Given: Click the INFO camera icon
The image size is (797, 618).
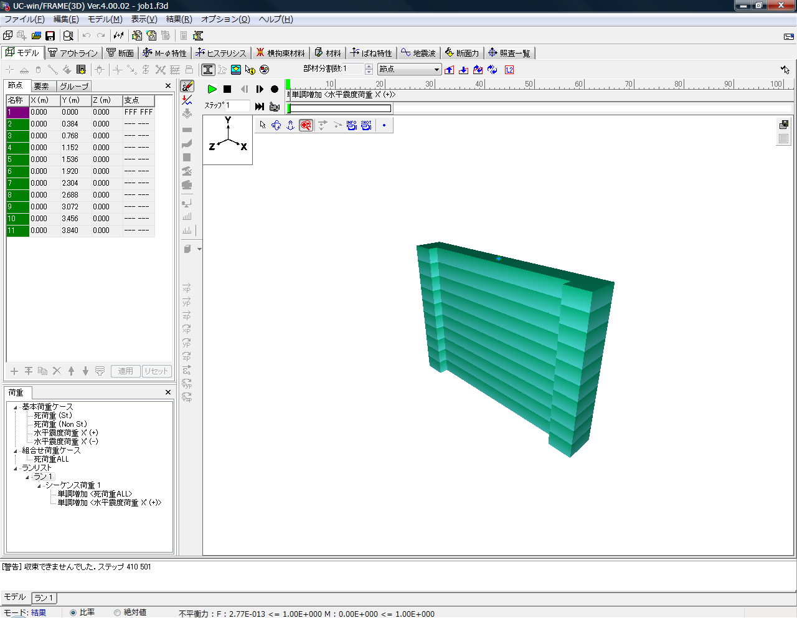Looking at the screenshot, I should [x=351, y=125].
